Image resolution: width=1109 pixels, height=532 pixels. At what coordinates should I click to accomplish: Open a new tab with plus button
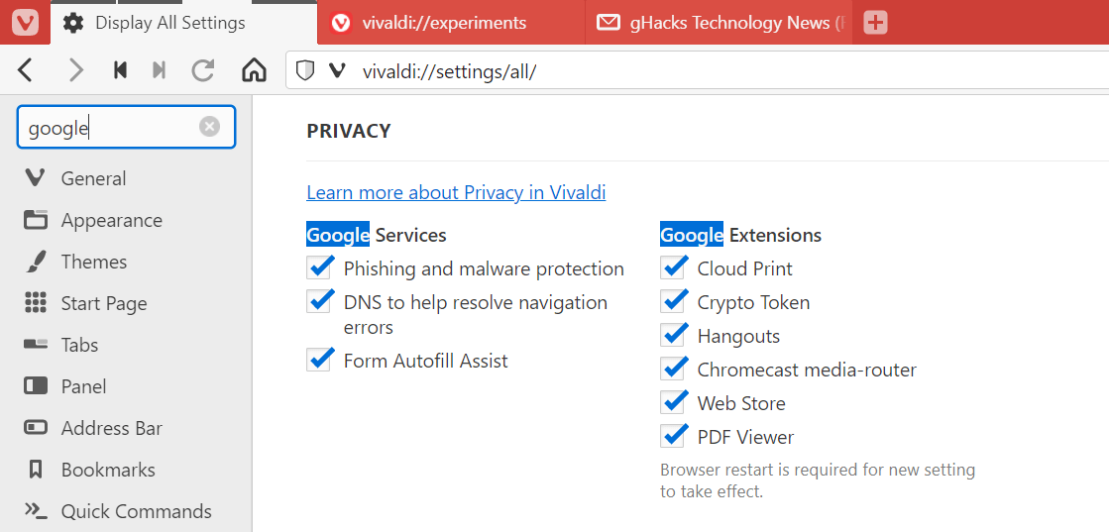(875, 23)
